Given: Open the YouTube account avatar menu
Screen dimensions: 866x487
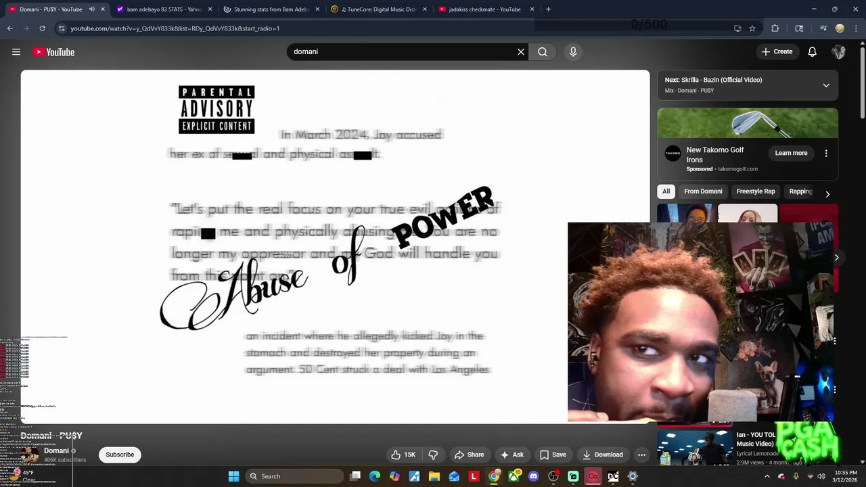Looking at the screenshot, I should pyautogui.click(x=839, y=51).
